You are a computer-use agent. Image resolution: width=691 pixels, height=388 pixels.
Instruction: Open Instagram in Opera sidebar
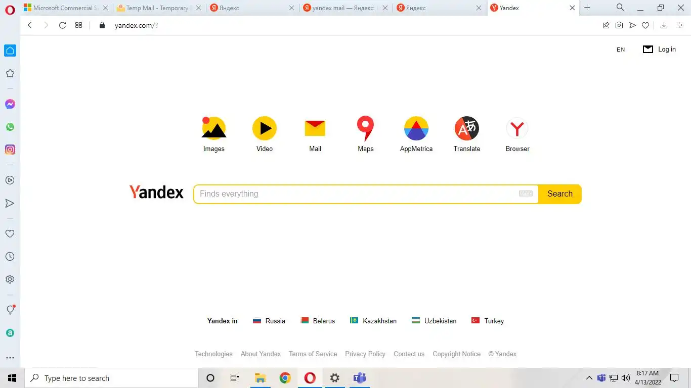10,150
